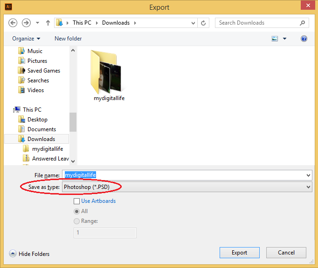Click the Adobe Illustrator icon in title bar

pos(8,7)
